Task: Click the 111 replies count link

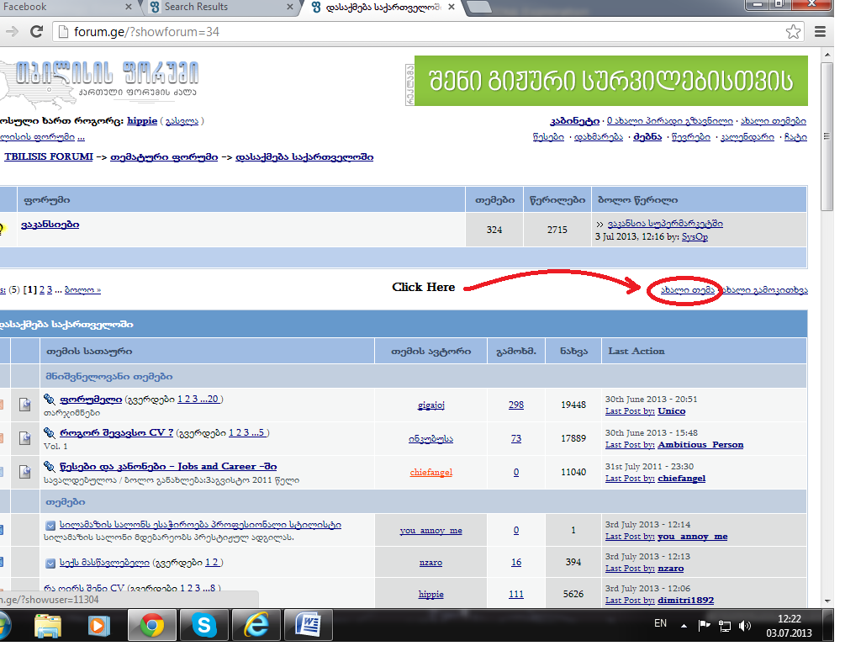Action: click(x=516, y=595)
